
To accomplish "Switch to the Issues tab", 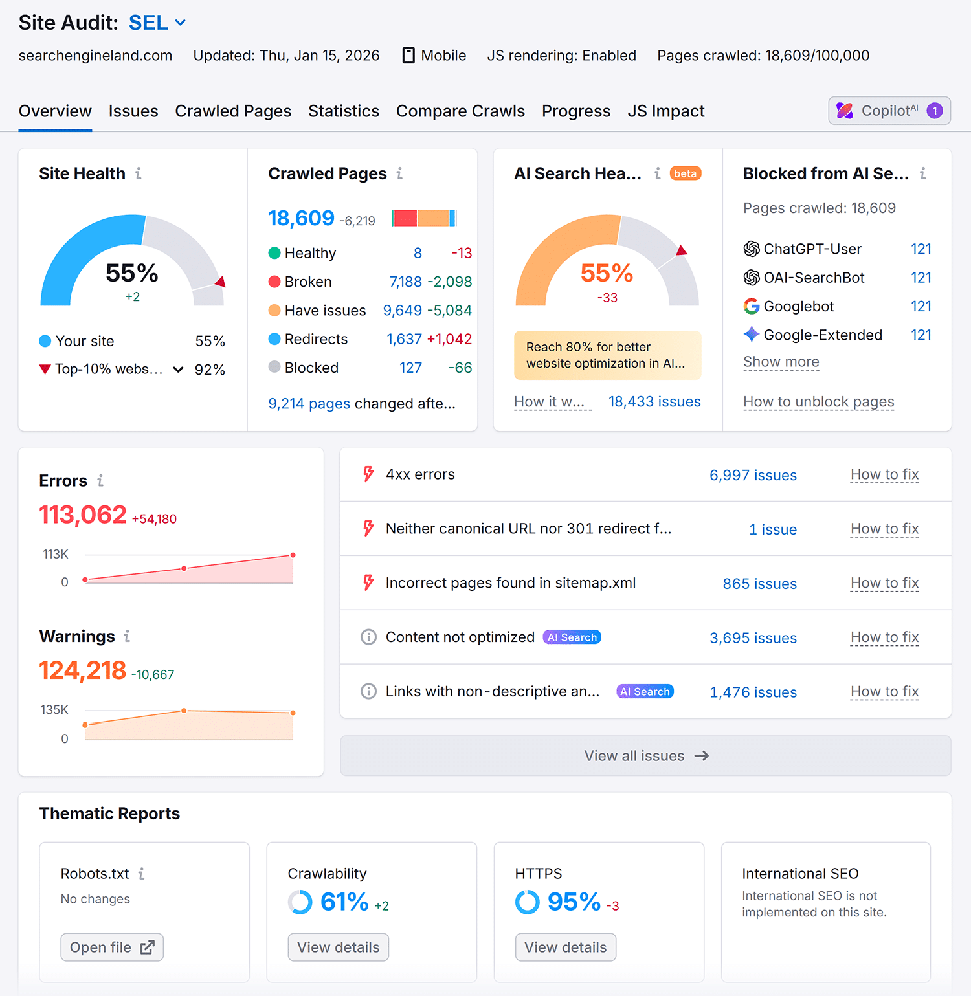I will click(133, 111).
